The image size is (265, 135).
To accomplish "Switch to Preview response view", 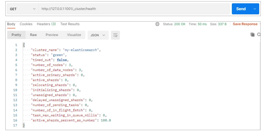I will (52, 35).
